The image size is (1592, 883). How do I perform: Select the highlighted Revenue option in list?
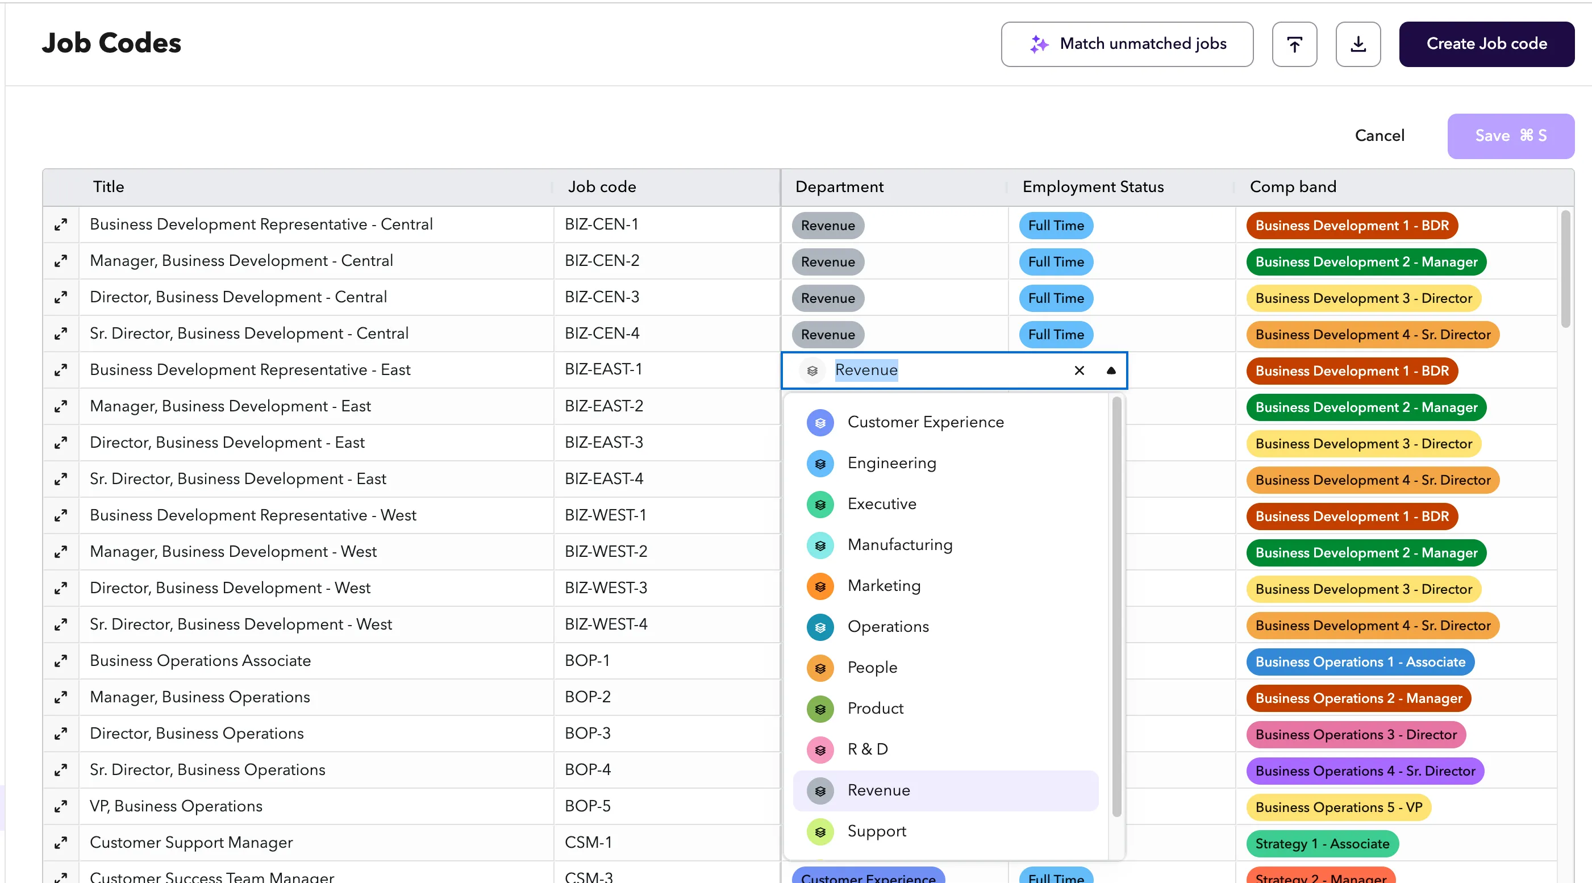tap(945, 790)
